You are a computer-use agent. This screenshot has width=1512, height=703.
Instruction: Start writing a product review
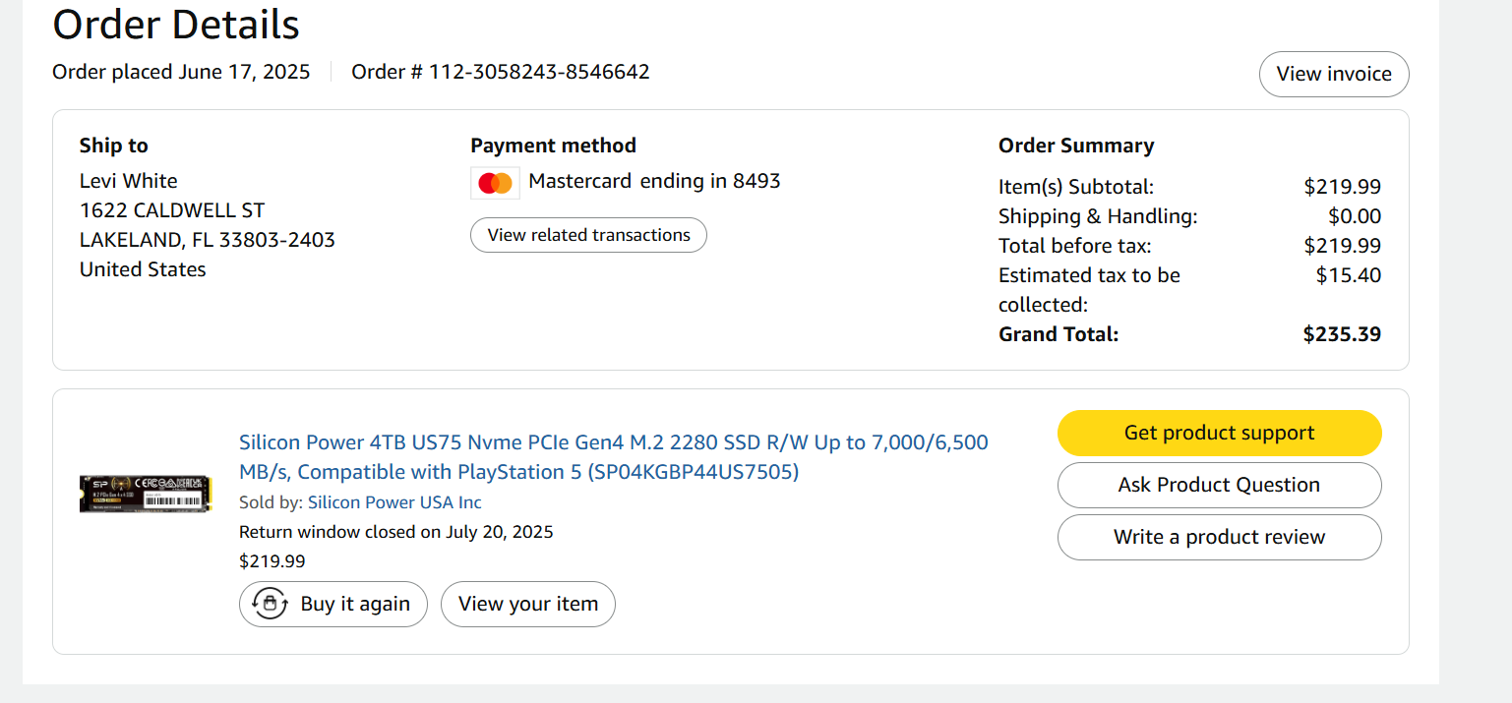(x=1219, y=537)
